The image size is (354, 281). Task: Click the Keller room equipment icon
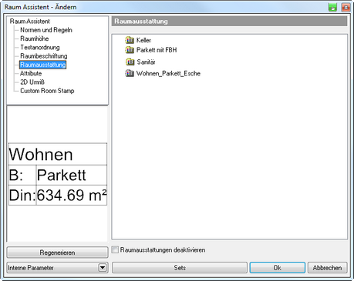point(130,40)
